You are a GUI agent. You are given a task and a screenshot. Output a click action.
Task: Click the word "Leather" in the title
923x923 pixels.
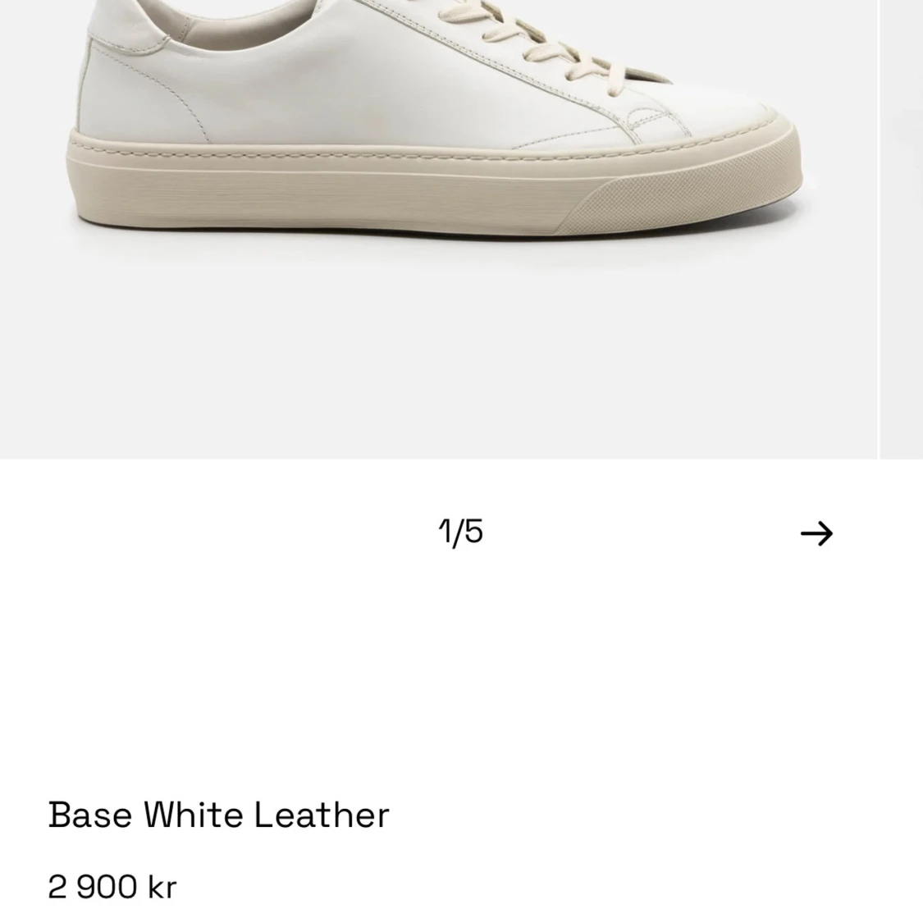(x=322, y=816)
